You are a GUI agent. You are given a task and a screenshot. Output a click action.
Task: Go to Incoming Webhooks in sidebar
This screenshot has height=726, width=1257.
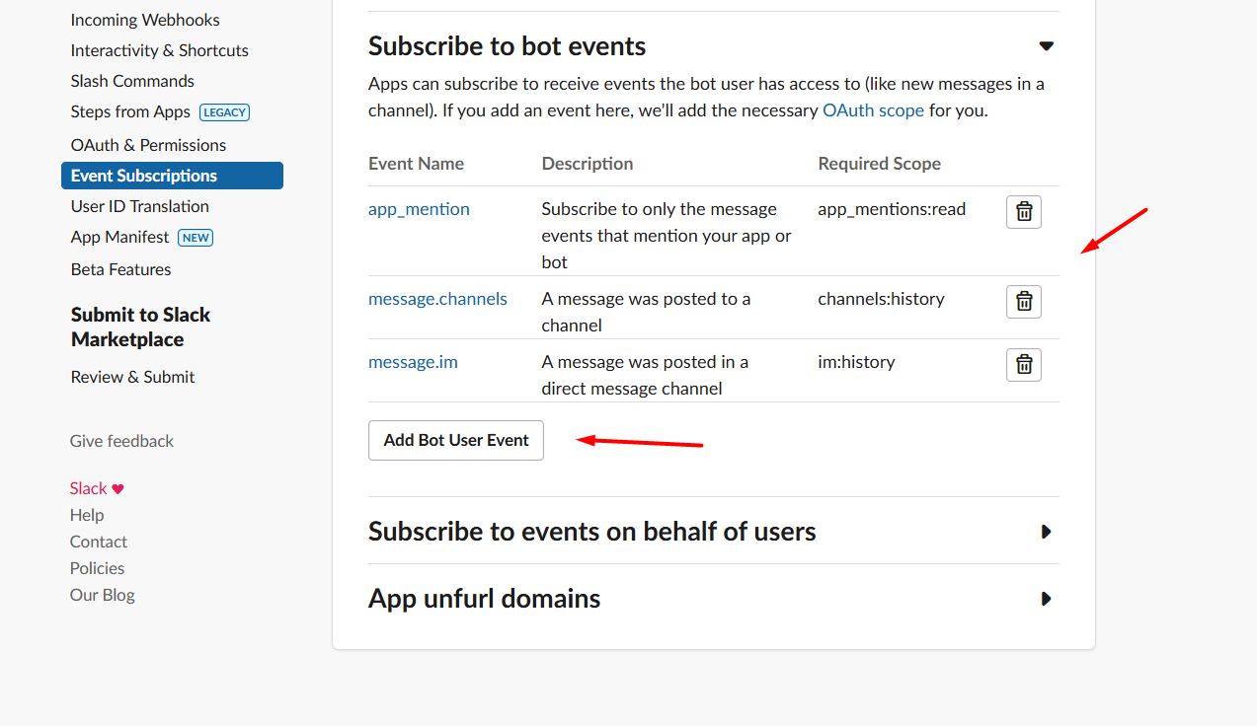(x=145, y=20)
